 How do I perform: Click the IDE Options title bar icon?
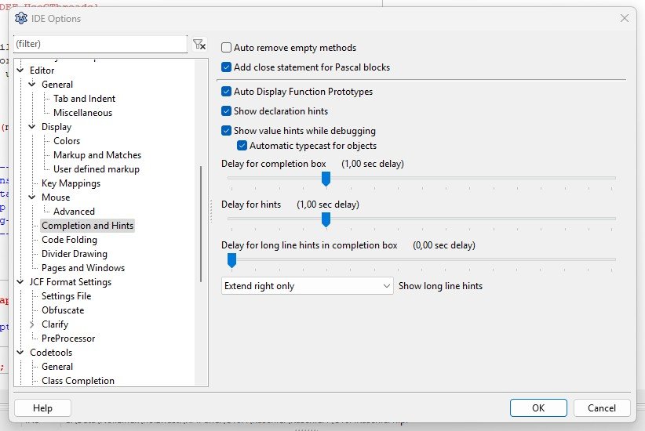[22, 18]
